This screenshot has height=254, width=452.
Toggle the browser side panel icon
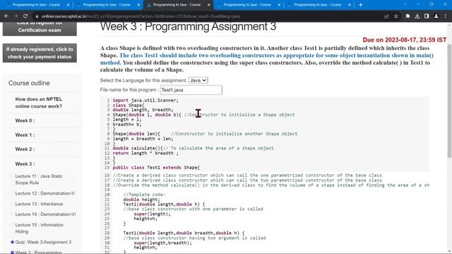pyautogui.click(x=427, y=16)
